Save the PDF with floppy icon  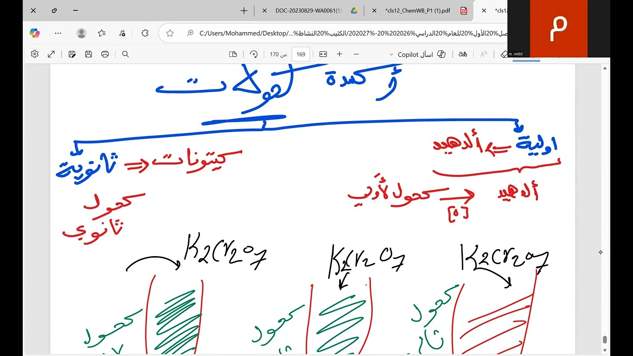[89, 54]
